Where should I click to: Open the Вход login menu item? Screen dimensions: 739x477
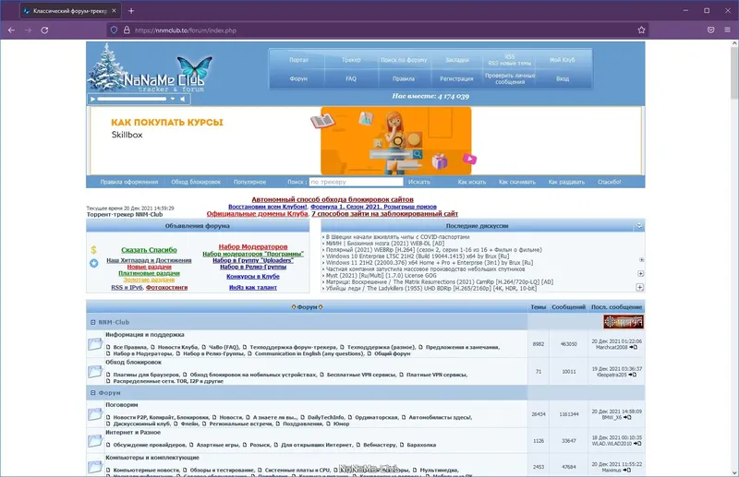click(x=563, y=78)
